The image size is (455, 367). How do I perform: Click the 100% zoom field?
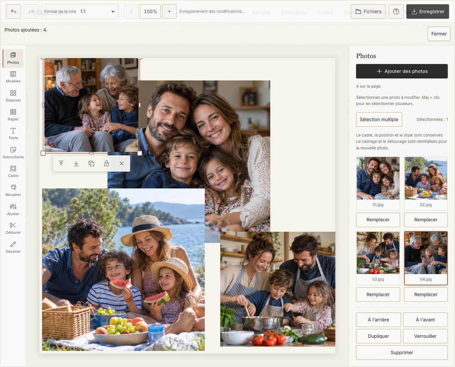pos(150,11)
